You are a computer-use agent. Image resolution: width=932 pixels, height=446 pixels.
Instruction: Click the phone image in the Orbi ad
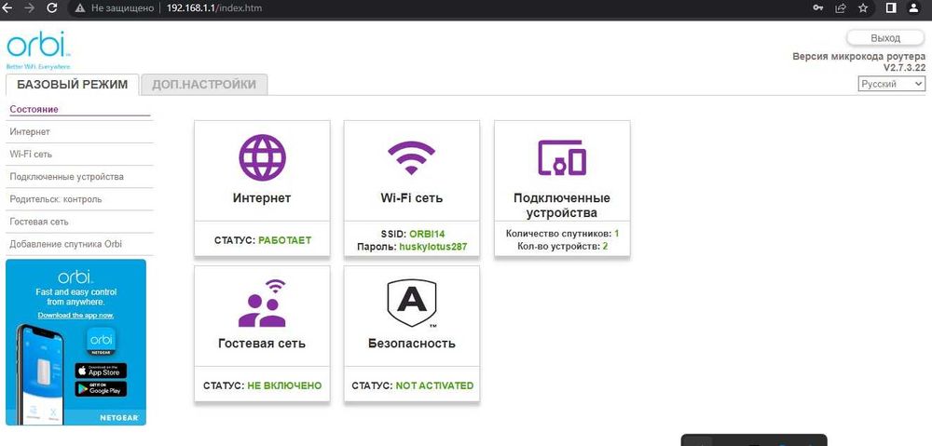[x=40, y=374]
